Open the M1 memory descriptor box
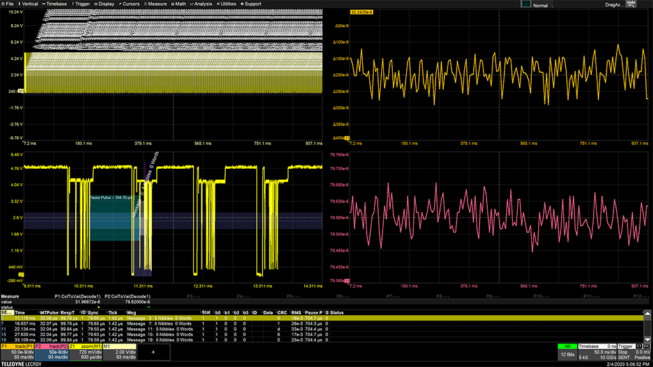 [119, 352]
